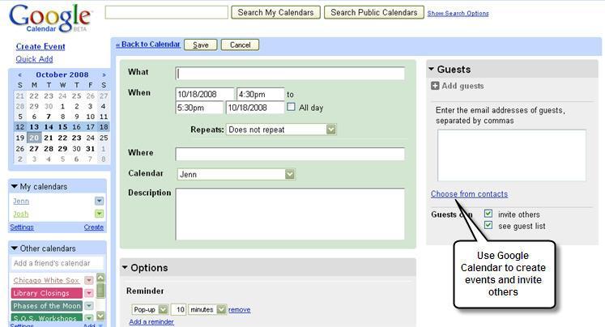This screenshot has width=605, height=327.
Task: Select October 13 in mini calendar
Action: pos(34,127)
